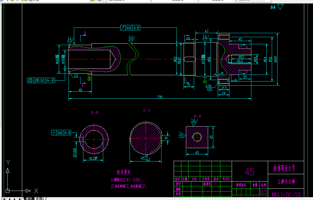
Task: Select the 46.5 depth dimension
Action: (240, 61)
